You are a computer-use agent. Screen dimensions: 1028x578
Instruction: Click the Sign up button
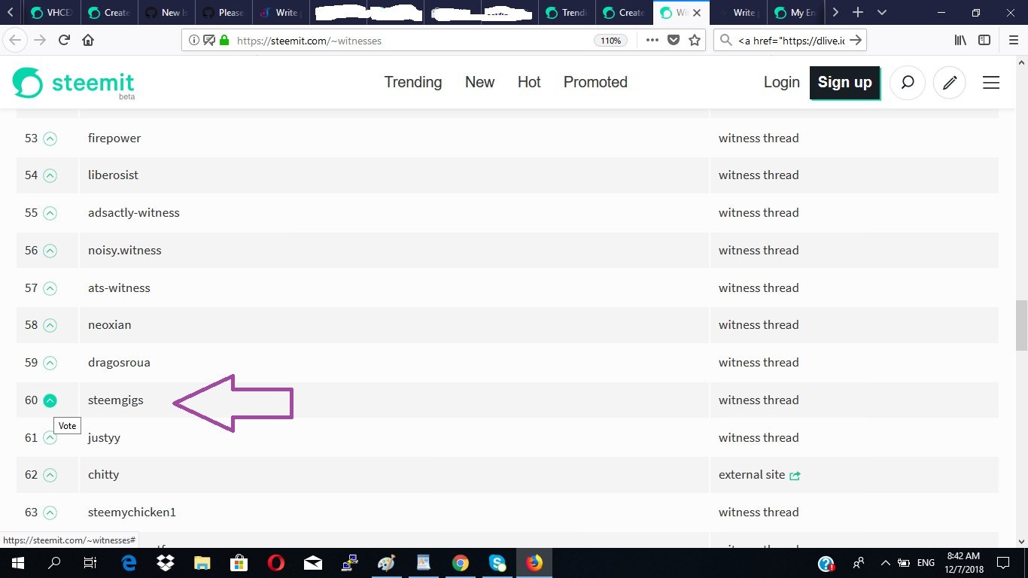[x=844, y=83]
